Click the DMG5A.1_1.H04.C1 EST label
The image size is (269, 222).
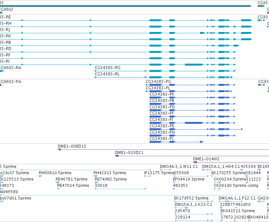(221, 167)
